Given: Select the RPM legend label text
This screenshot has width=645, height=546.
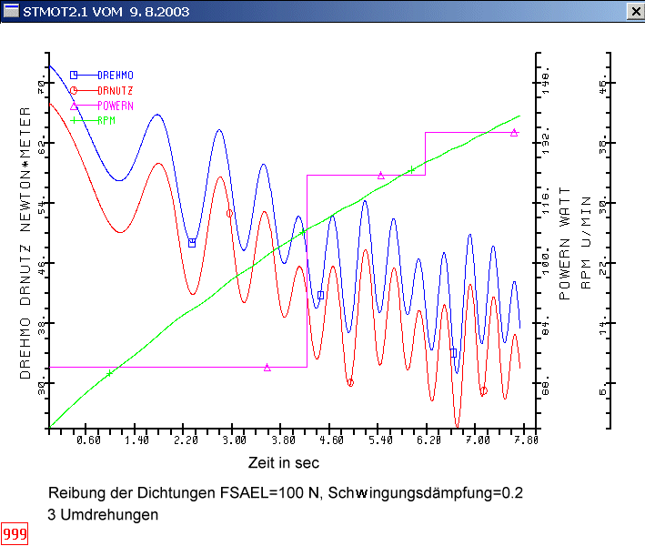Looking at the screenshot, I should [x=106, y=120].
